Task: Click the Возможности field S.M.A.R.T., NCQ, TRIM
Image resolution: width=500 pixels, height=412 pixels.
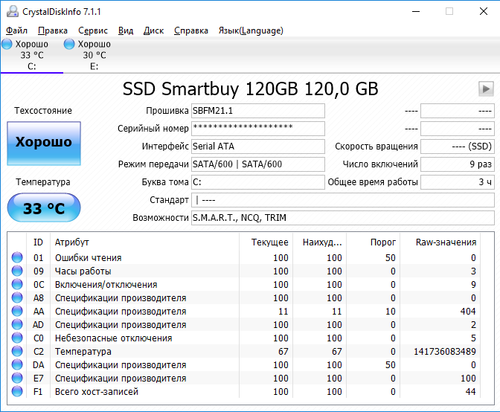Action: pyautogui.click(x=343, y=218)
